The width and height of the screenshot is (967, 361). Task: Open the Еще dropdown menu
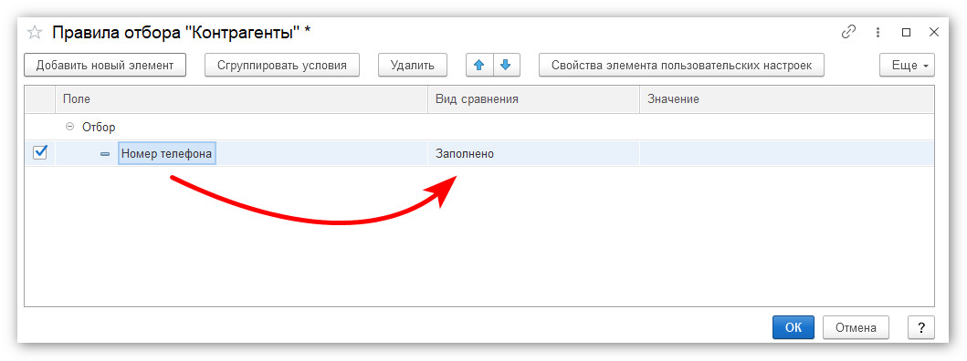[x=907, y=66]
